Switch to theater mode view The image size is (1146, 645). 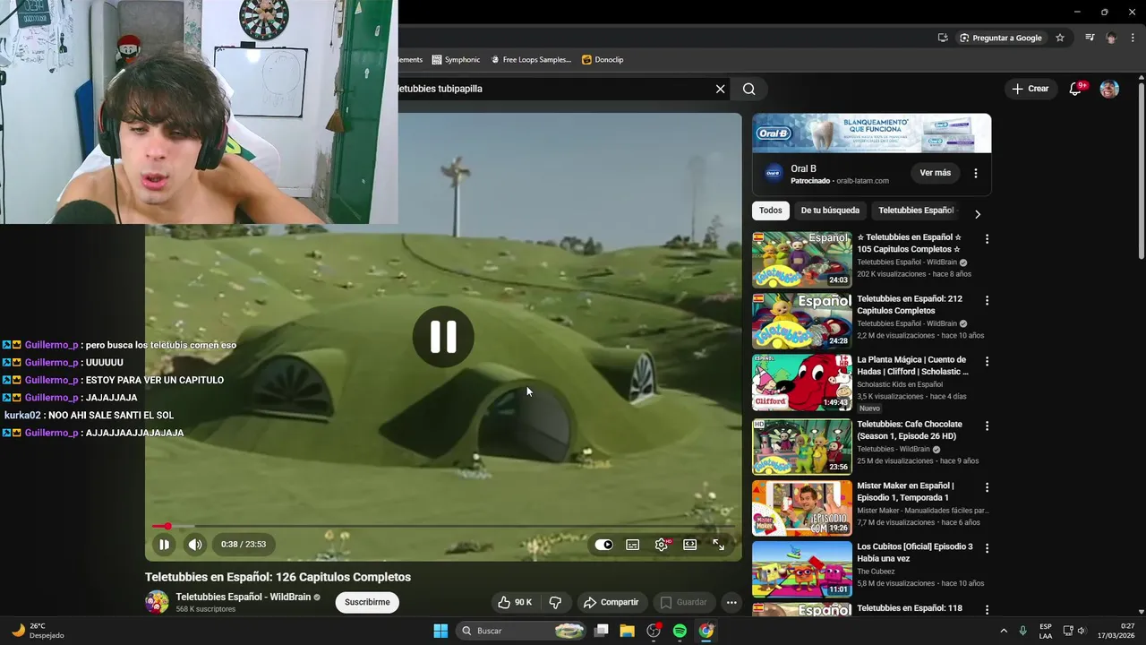690,544
